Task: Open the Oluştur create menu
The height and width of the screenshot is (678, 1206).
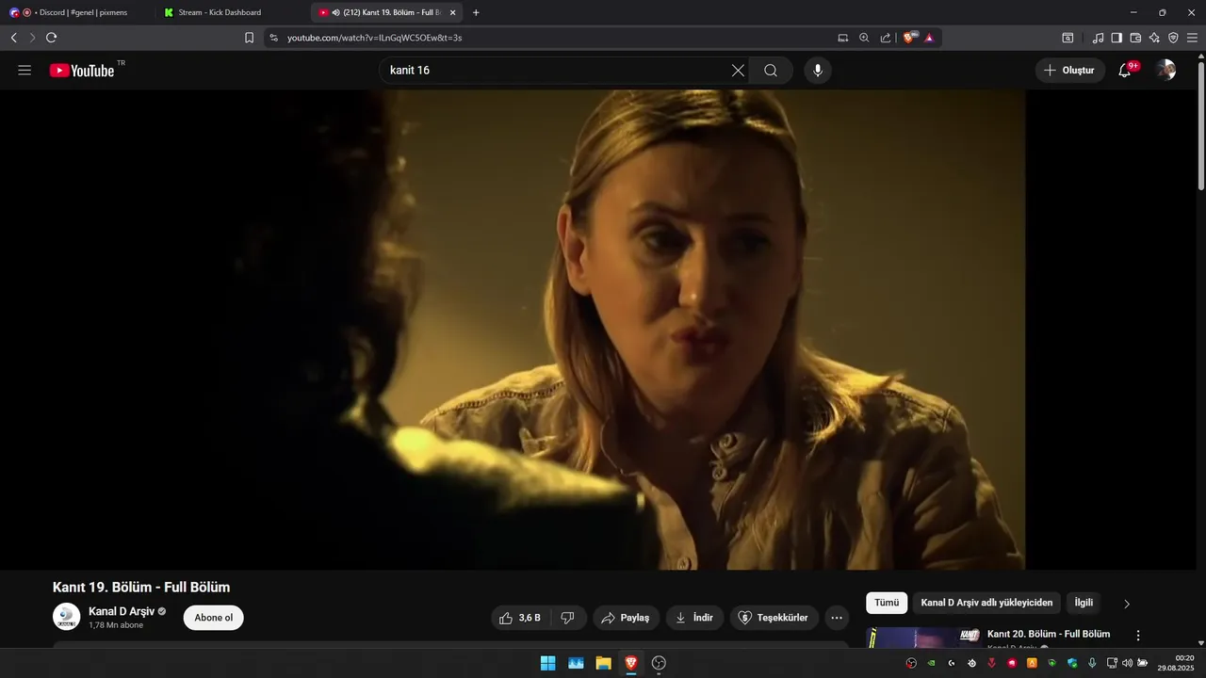Action: tap(1069, 71)
